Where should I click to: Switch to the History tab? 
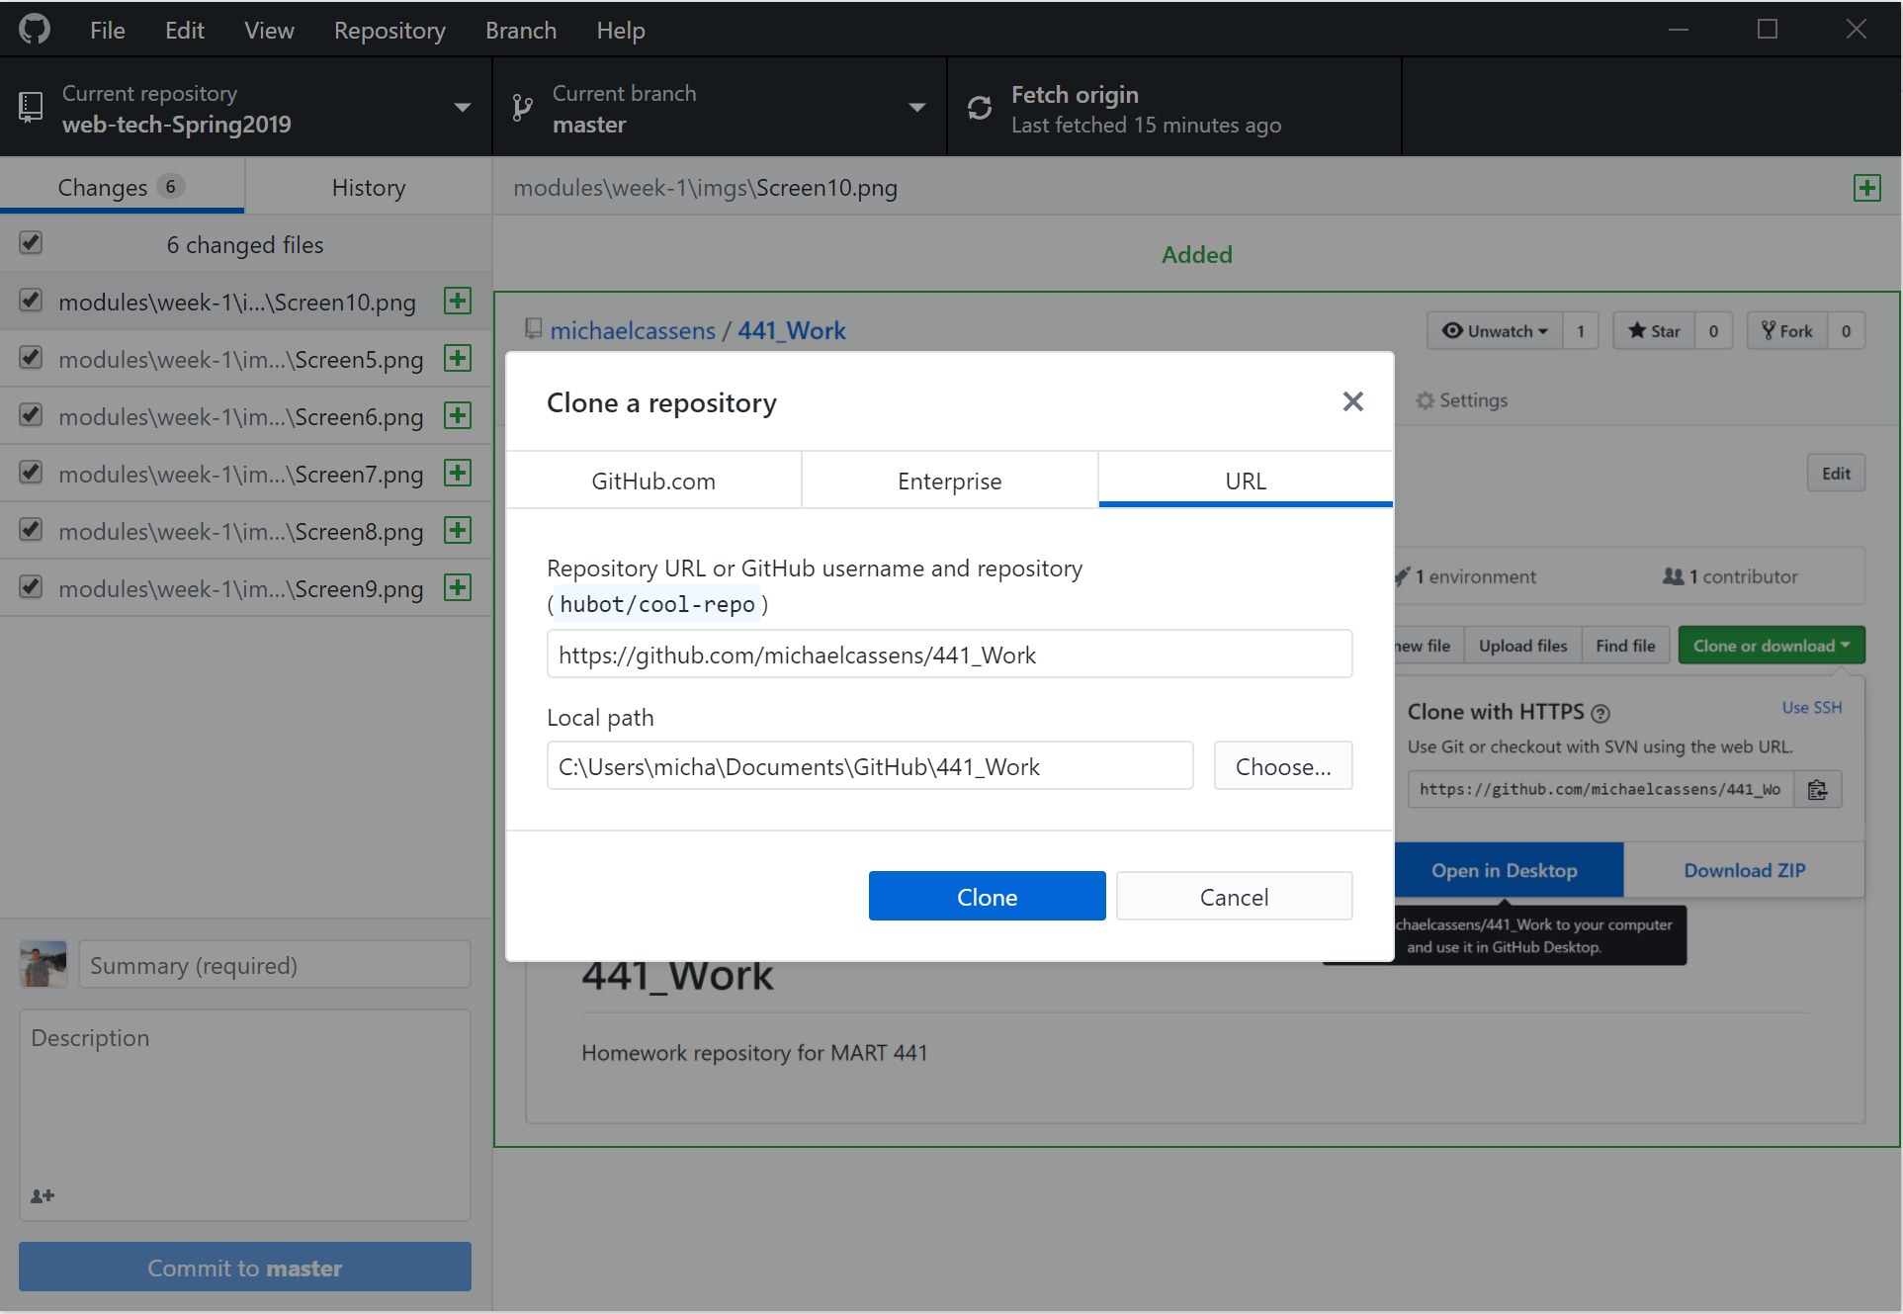pyautogui.click(x=369, y=187)
